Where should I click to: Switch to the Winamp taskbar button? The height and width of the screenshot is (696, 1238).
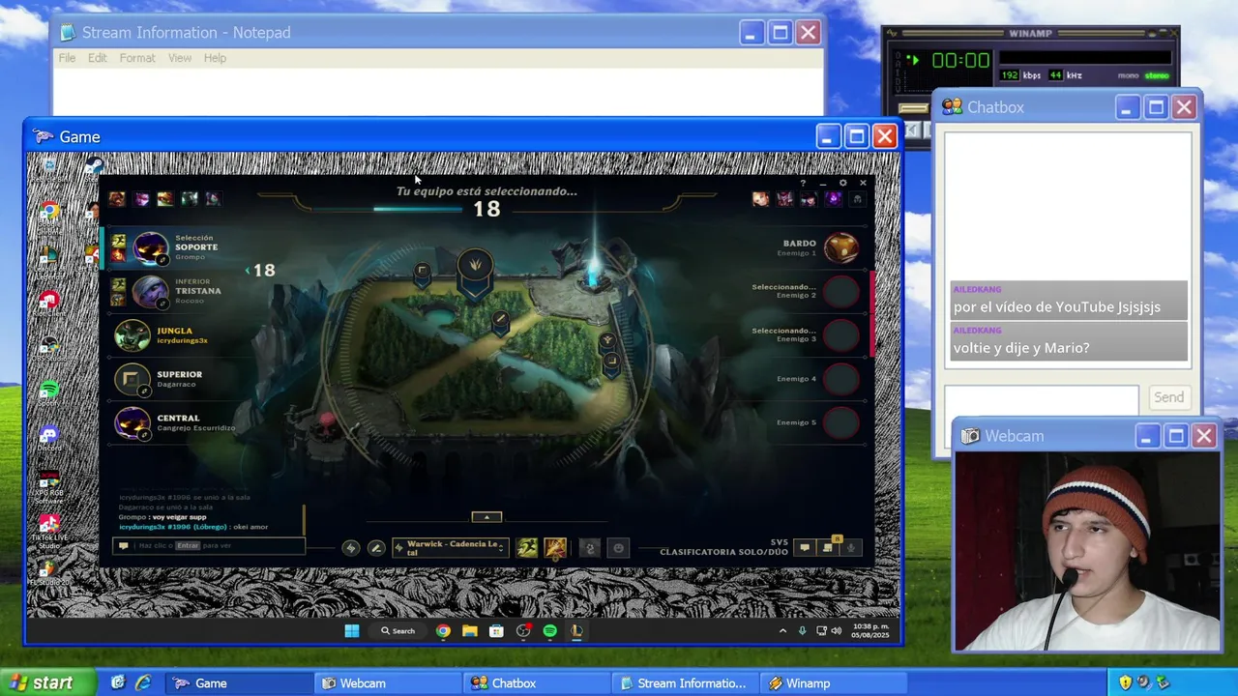(x=833, y=683)
